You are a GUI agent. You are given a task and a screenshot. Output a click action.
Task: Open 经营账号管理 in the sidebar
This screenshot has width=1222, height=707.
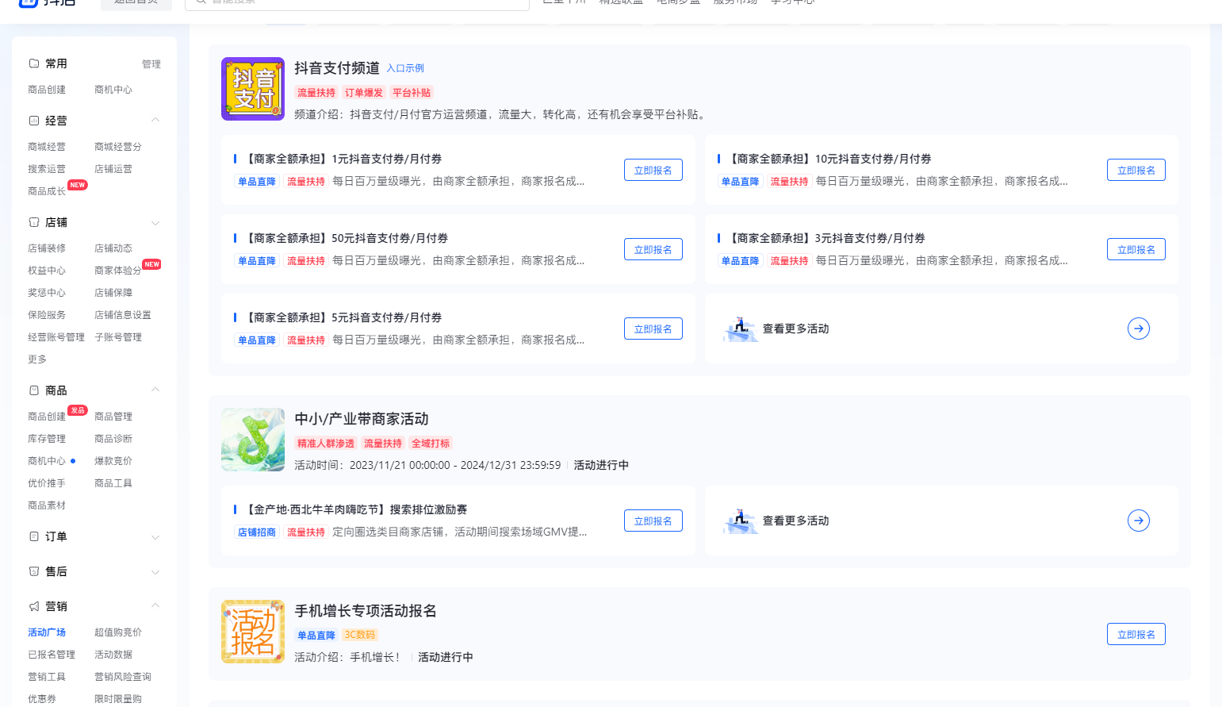[56, 337]
